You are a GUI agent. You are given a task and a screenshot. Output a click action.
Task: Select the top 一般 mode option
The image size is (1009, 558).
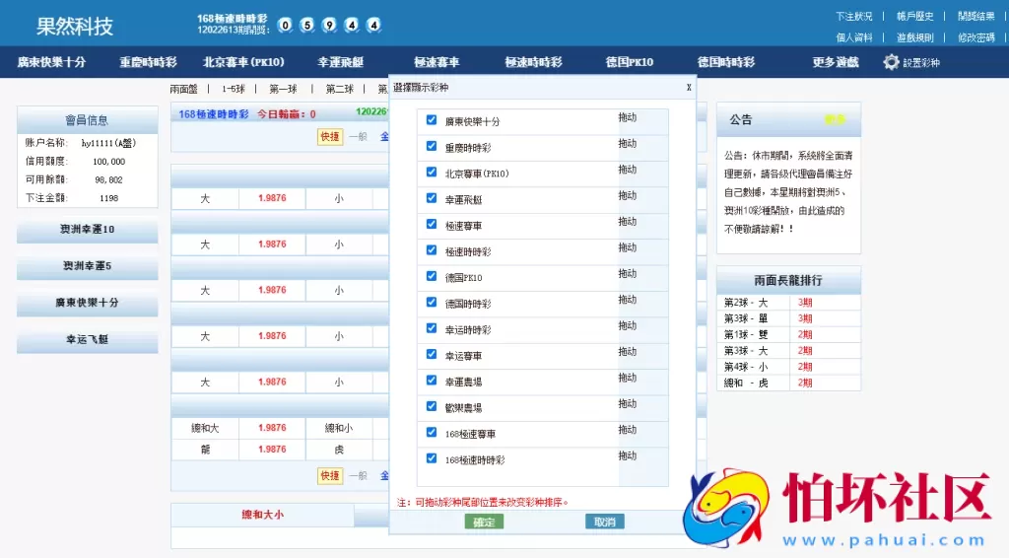coord(358,136)
